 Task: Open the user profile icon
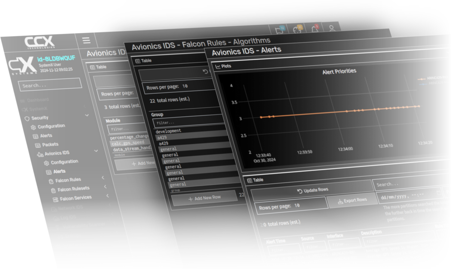tap(332, 28)
